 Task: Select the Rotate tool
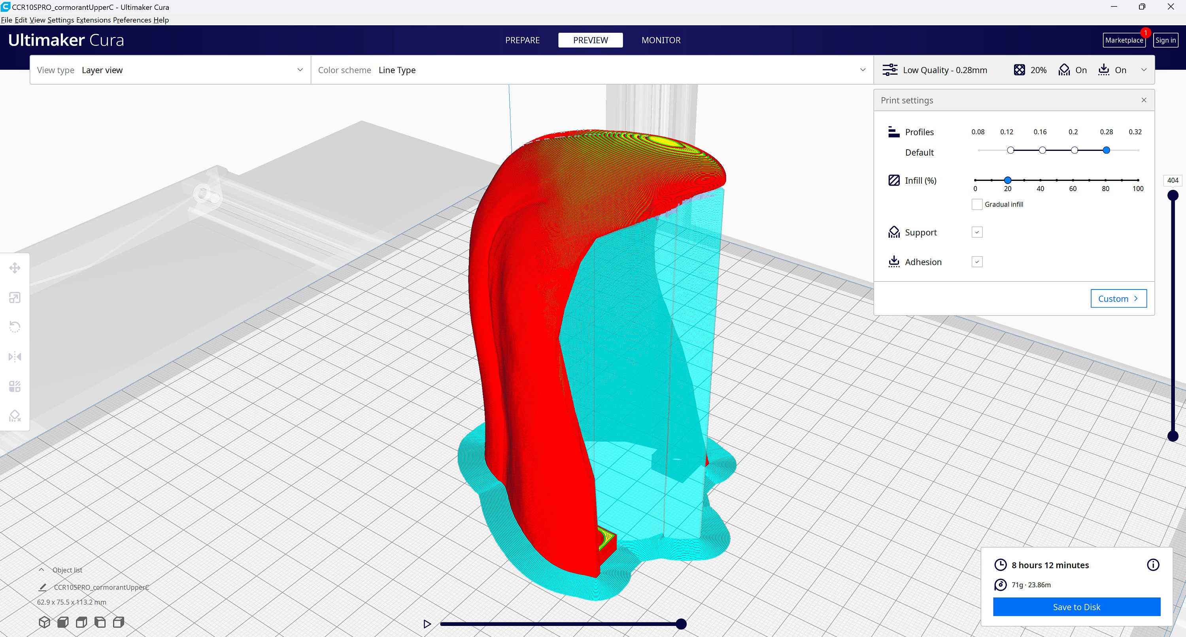click(x=15, y=326)
